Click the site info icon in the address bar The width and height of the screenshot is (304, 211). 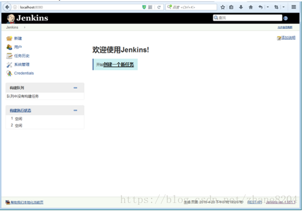tap(15, 7)
